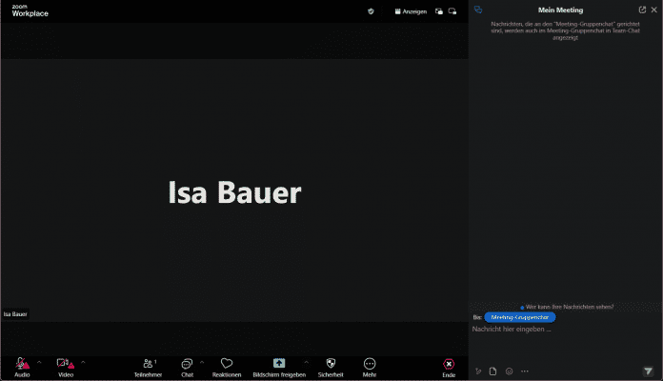Select Meeting-Gruppenchat recipient pill
The image size is (663, 381).
coord(520,315)
